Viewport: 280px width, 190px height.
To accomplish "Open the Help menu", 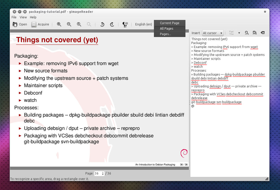I will click(x=33, y=17).
